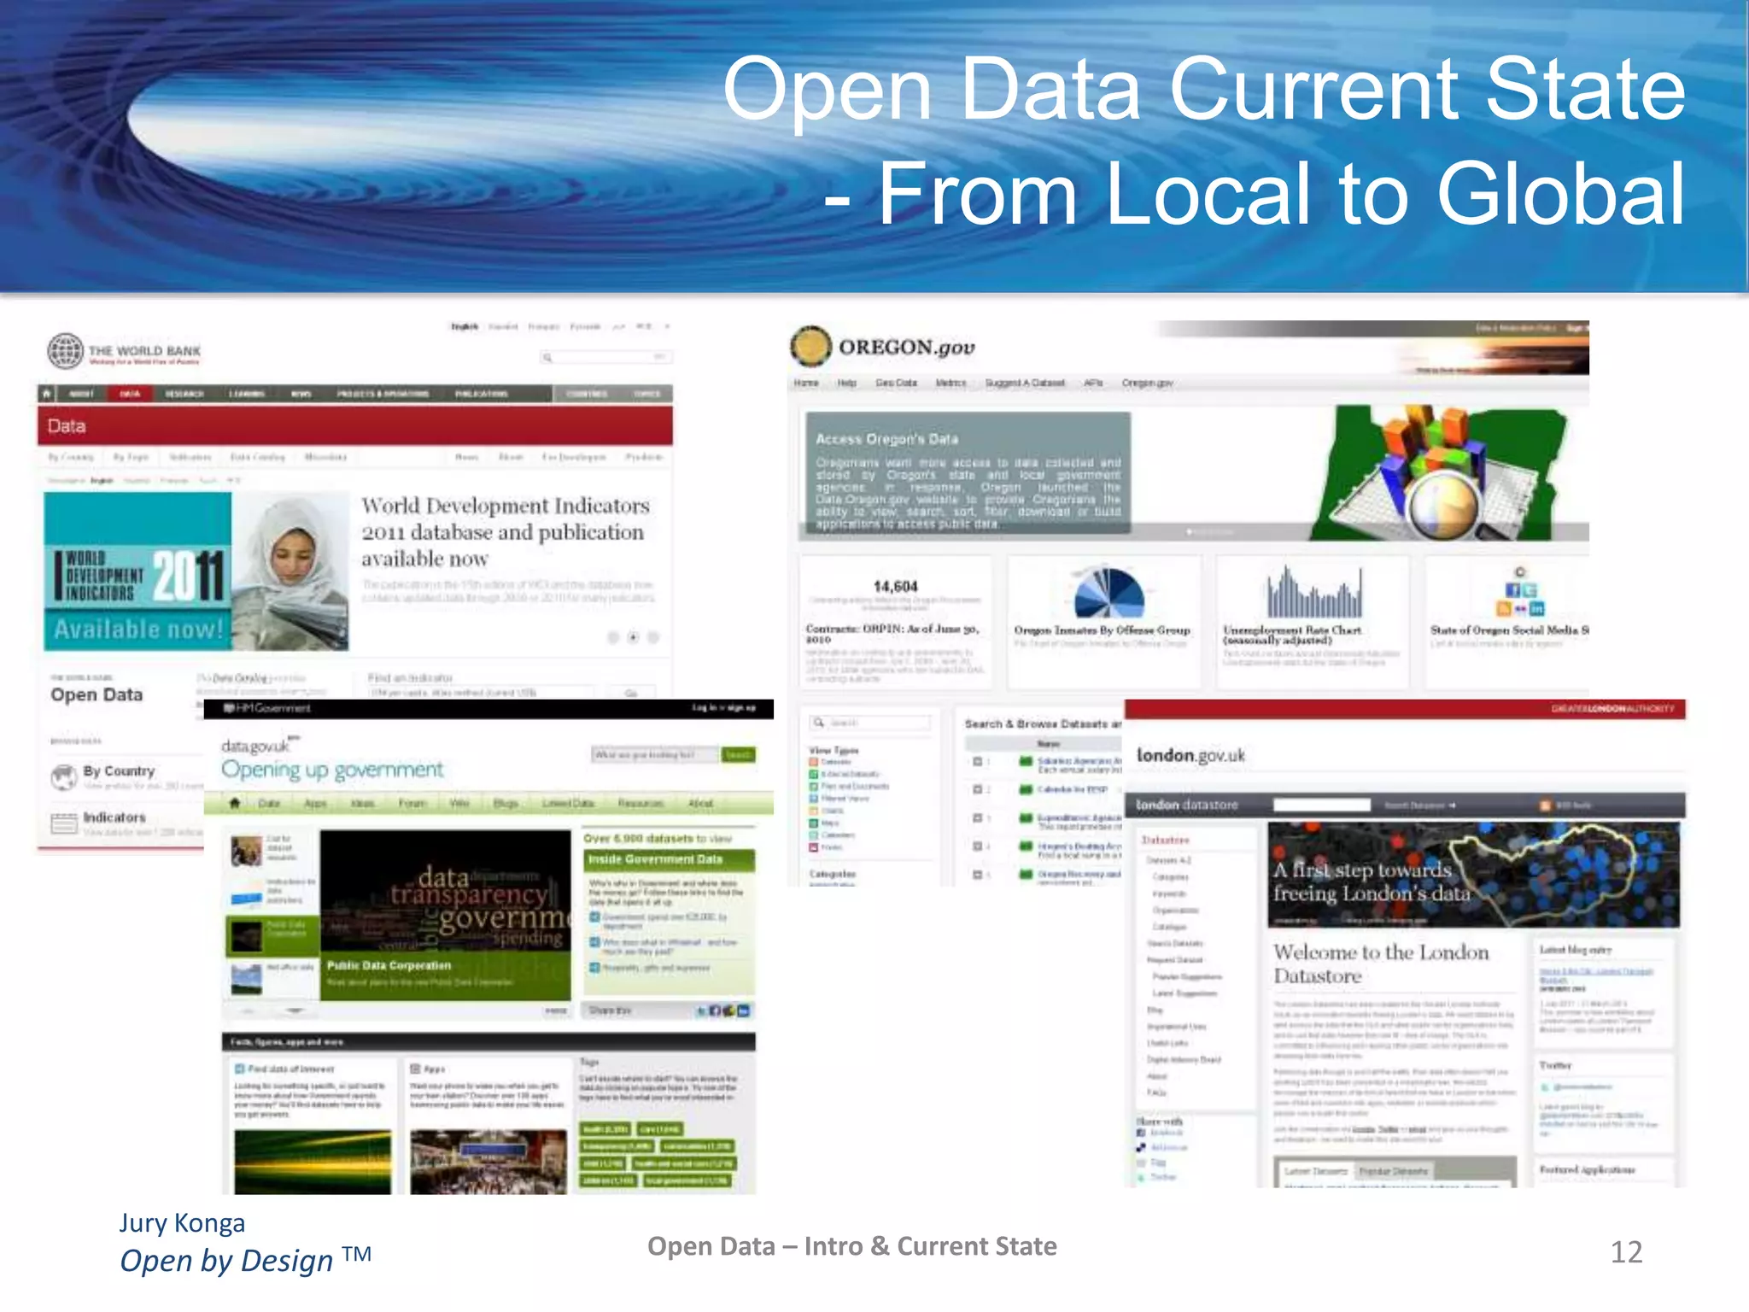The image size is (1749, 1312).
Task: Open the World Bank RESEARCH nav tab
Action: 184,394
